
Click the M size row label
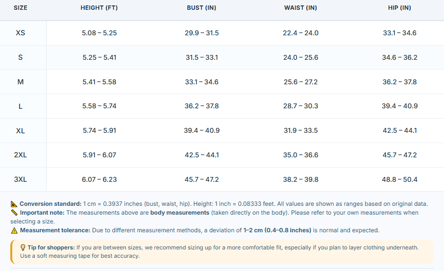21,82
